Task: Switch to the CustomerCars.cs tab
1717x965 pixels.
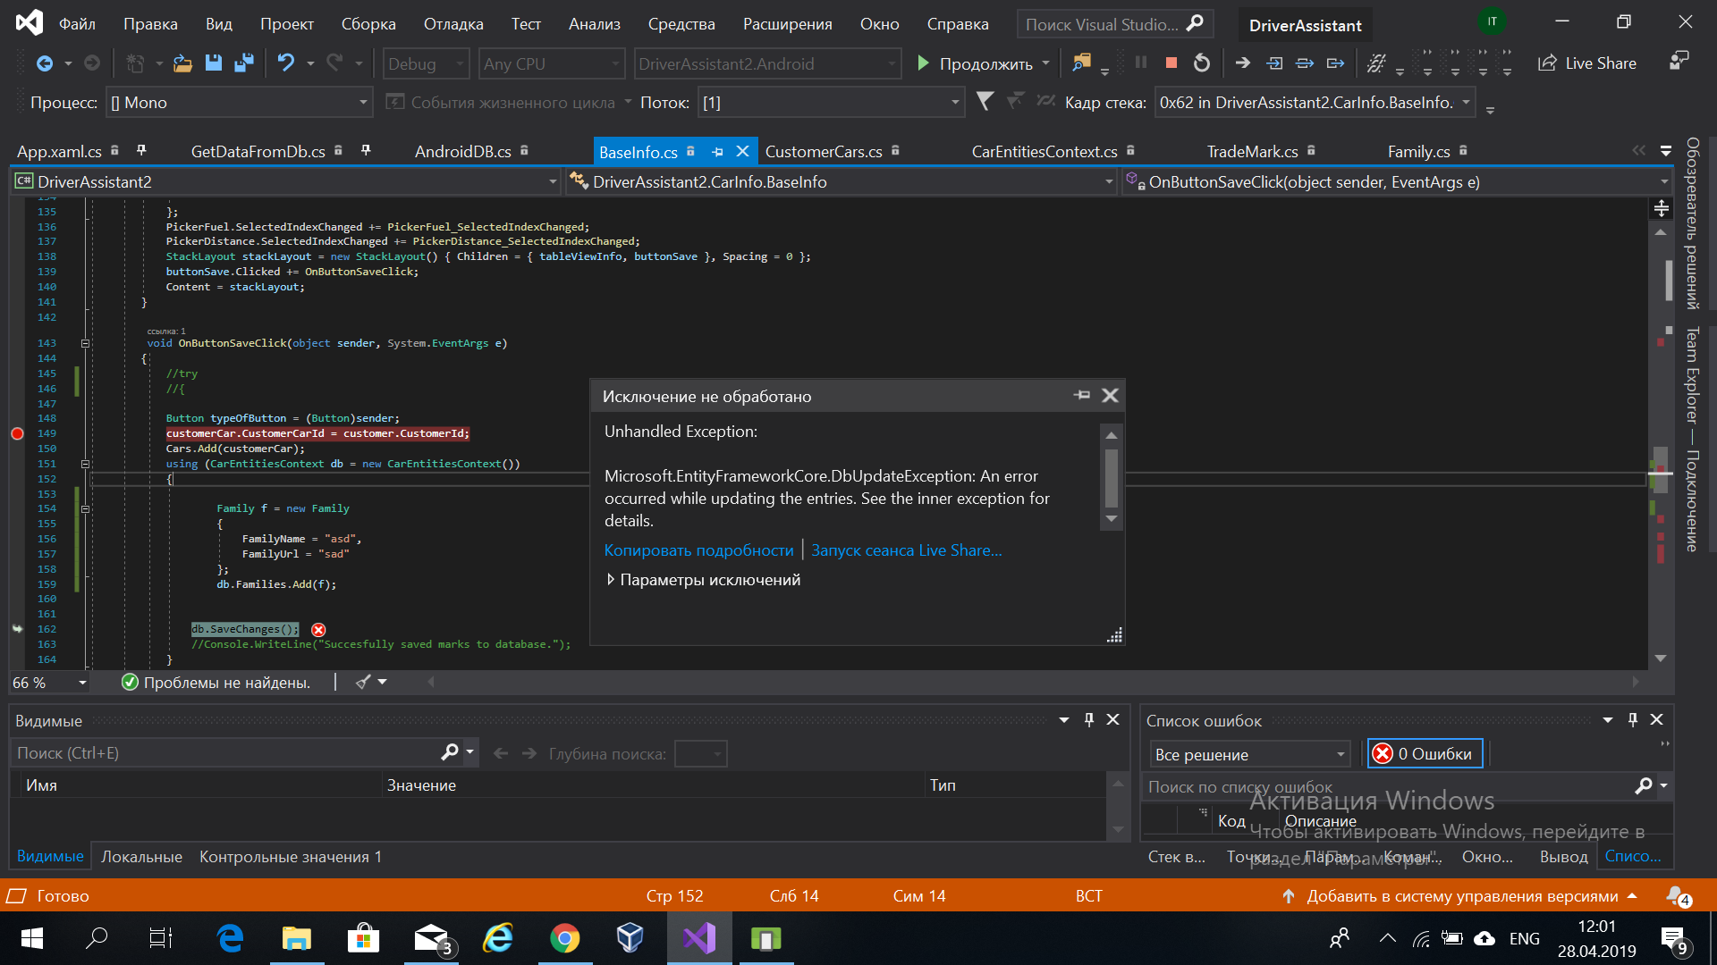Action: 824,151
